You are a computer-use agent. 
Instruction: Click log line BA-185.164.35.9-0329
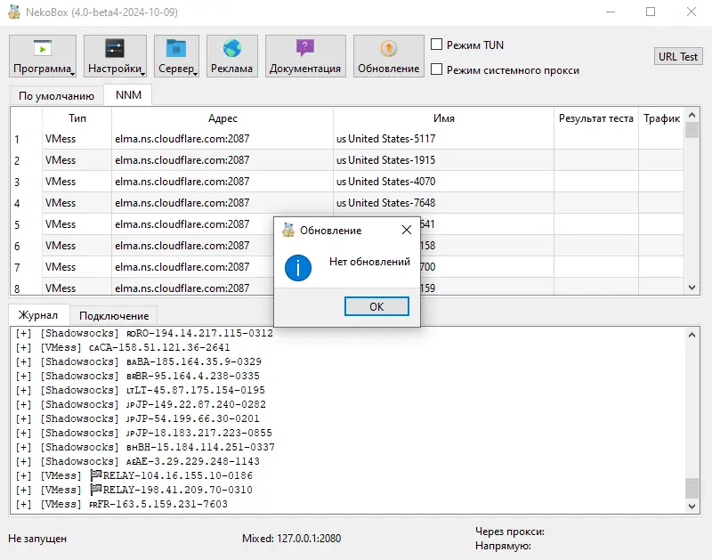[139, 361]
